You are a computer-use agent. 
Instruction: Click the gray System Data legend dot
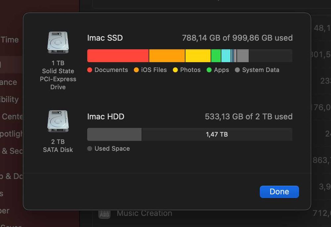click(237, 70)
